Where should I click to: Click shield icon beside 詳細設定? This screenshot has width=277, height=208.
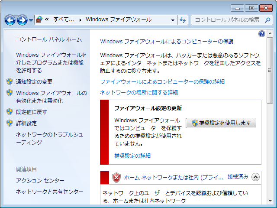10,123
